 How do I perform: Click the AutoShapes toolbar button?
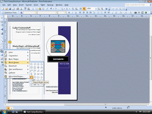click(x=2, y=51)
